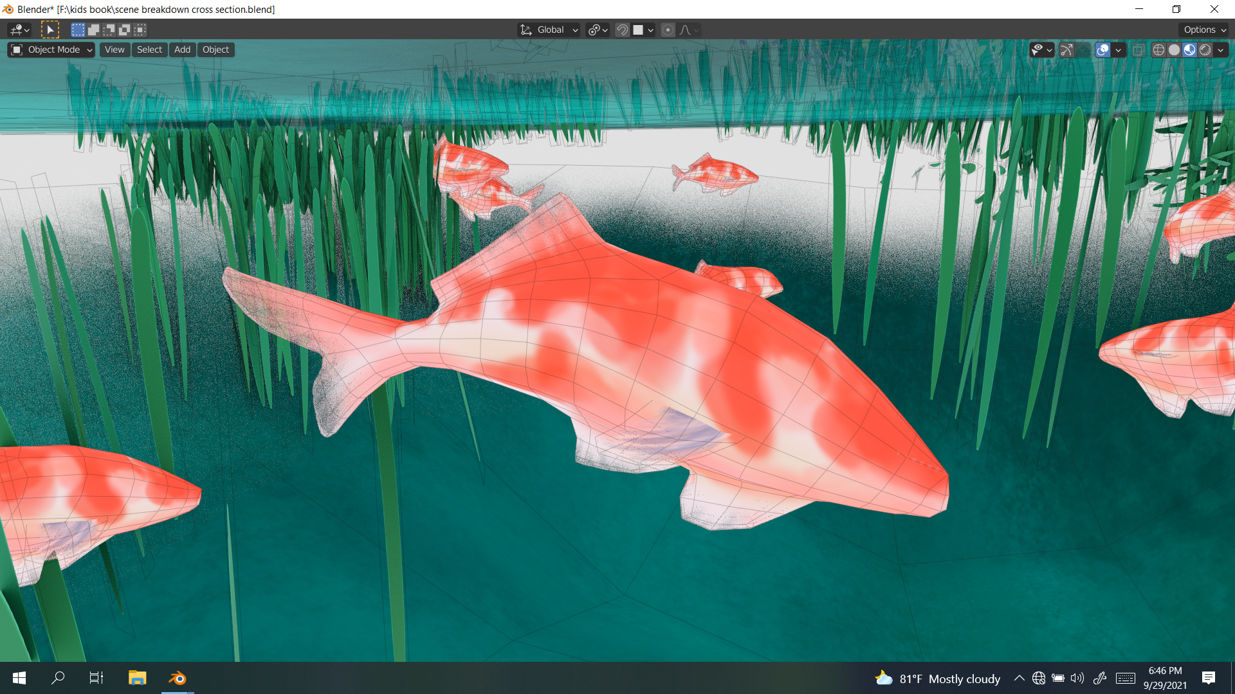The height and width of the screenshot is (694, 1235).
Task: Toggle proportional editing mode
Action: coord(668,30)
